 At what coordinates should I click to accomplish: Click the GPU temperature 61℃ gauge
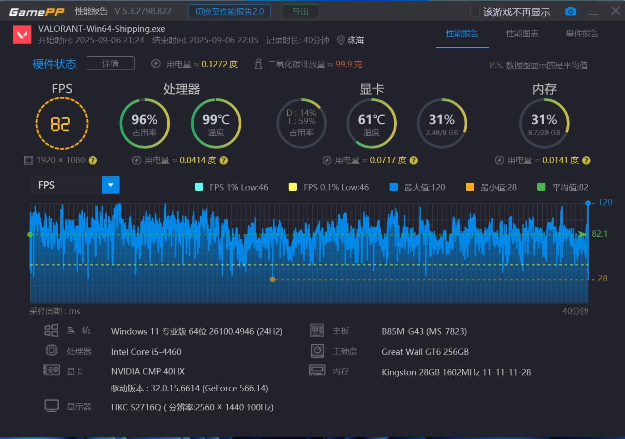(x=371, y=124)
